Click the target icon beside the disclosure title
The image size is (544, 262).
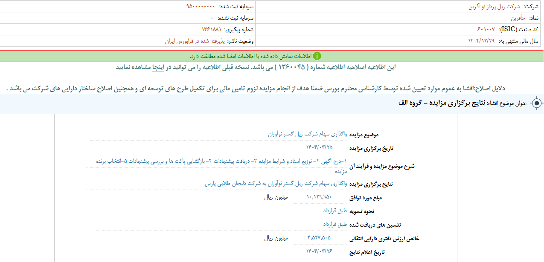click(x=536, y=104)
